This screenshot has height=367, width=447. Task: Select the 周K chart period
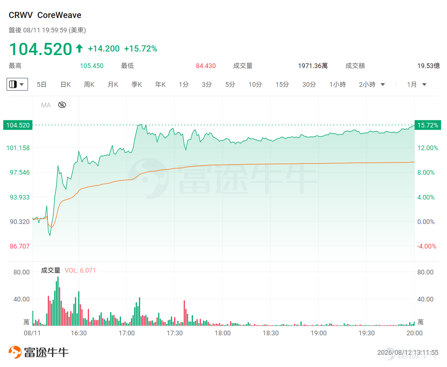click(89, 84)
